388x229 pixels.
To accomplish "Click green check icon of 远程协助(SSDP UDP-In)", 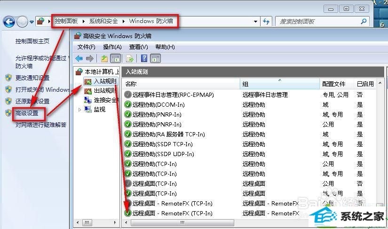I will (127, 154).
